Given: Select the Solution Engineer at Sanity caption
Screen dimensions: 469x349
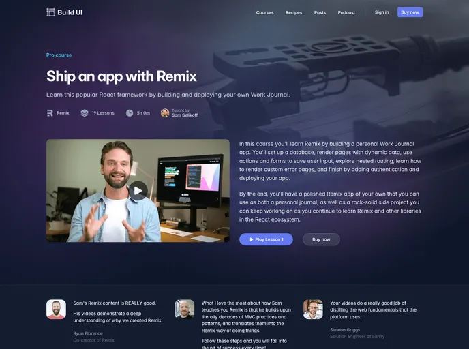Looking at the screenshot, I should tap(357, 337).
